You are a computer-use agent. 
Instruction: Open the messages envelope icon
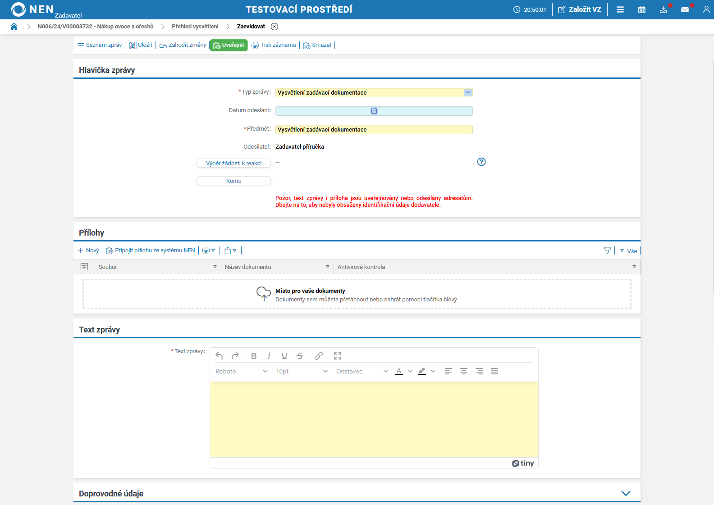(685, 9)
